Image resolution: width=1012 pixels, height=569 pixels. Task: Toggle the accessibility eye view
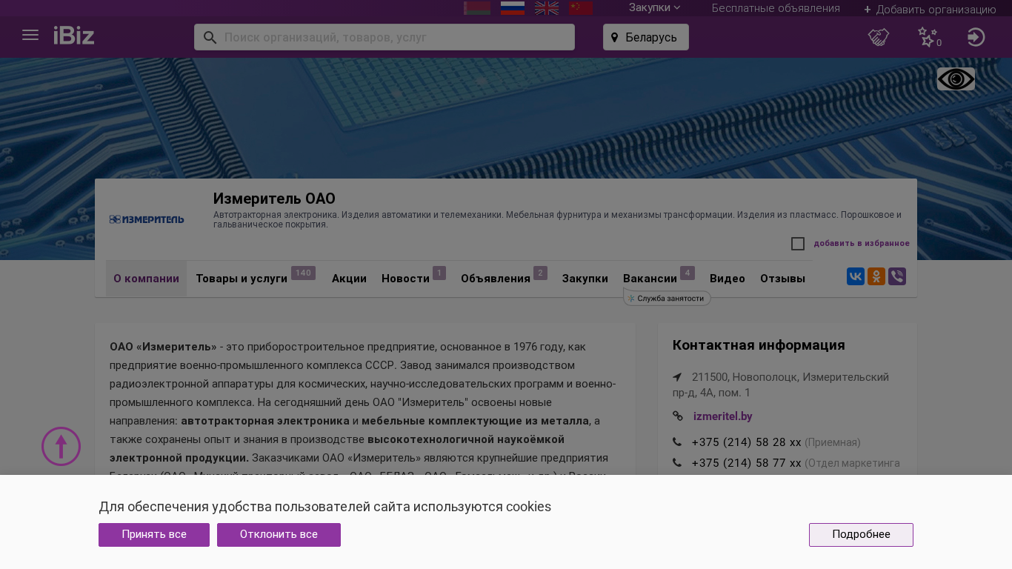(956, 79)
